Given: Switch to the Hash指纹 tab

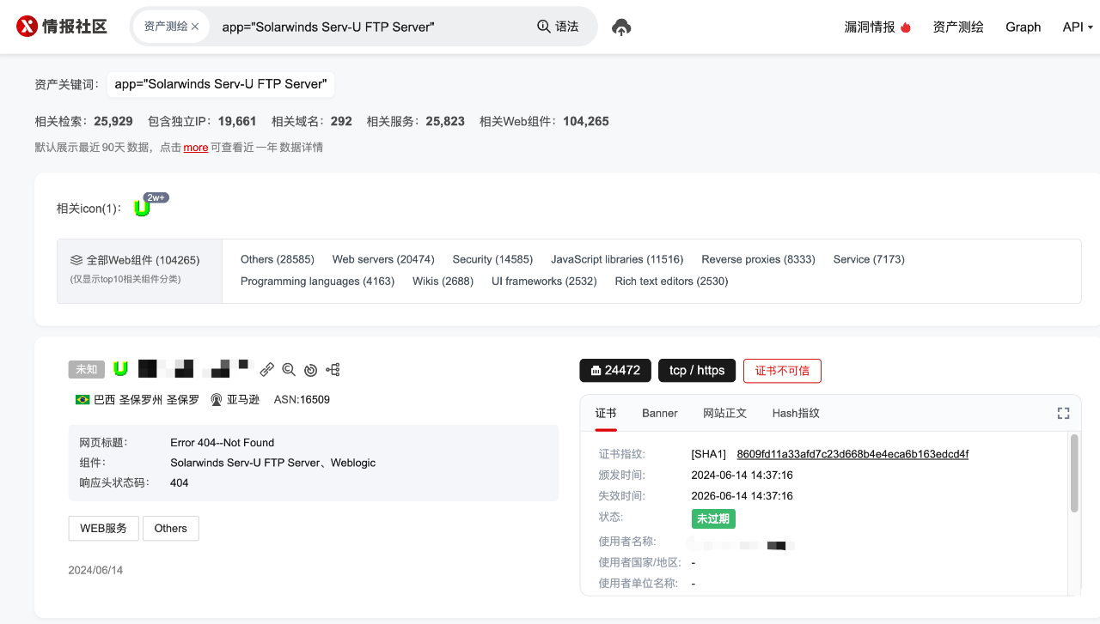Looking at the screenshot, I should pyautogui.click(x=796, y=413).
